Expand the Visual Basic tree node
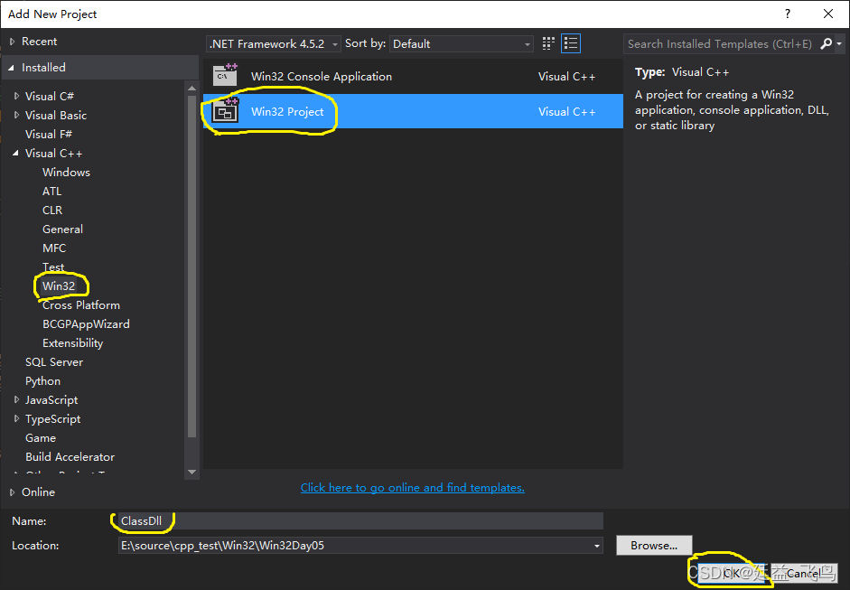This screenshot has width=850, height=590. click(x=16, y=115)
